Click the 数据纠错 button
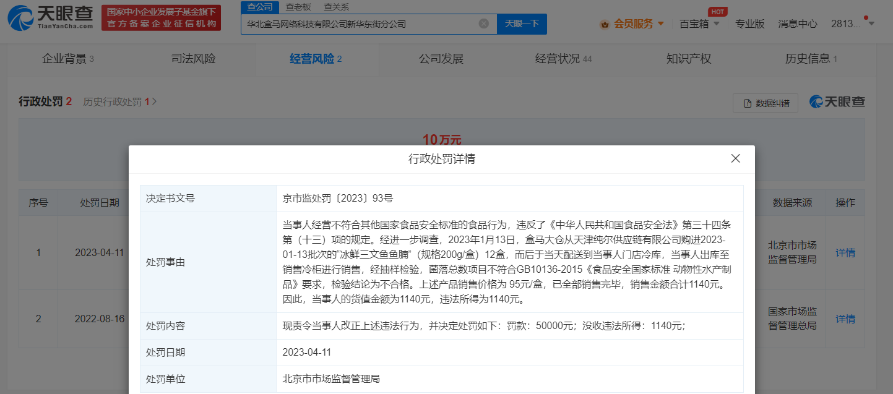Image resolution: width=893 pixels, height=394 pixels. click(766, 103)
